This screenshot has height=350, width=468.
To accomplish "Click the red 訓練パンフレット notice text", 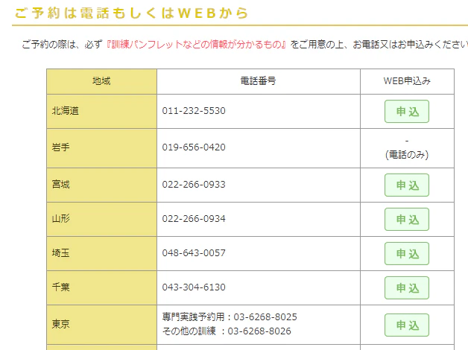I will [197, 45].
